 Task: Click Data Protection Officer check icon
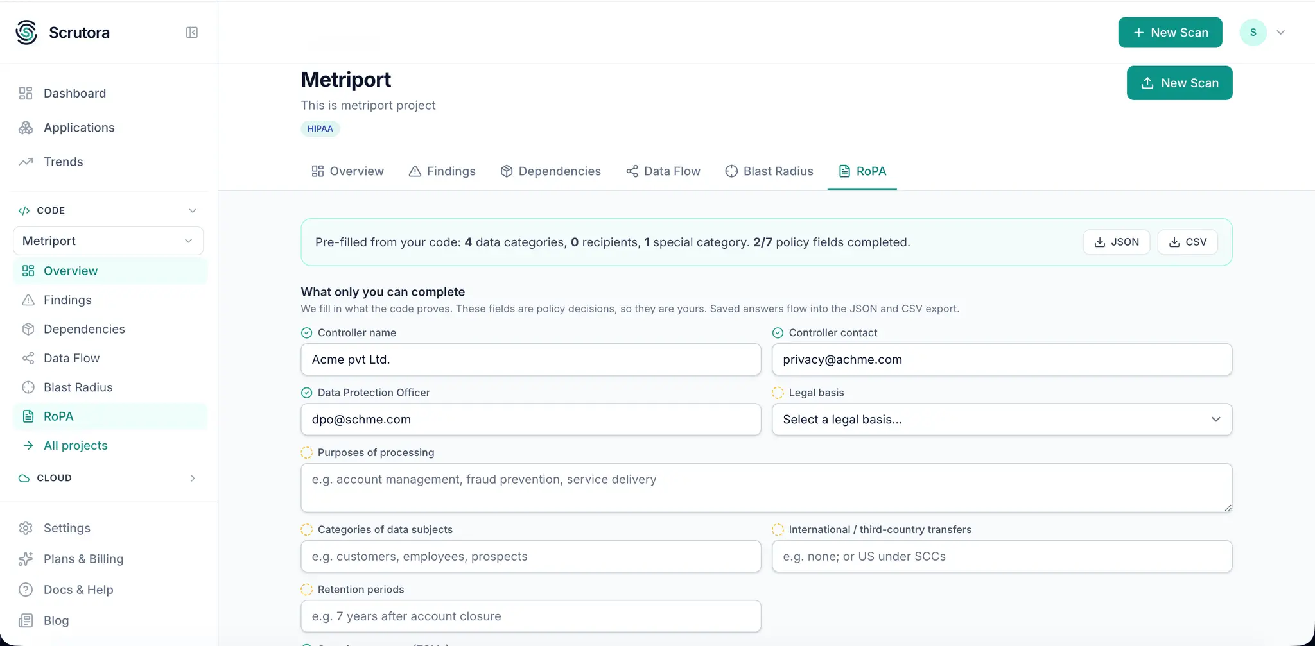click(307, 393)
